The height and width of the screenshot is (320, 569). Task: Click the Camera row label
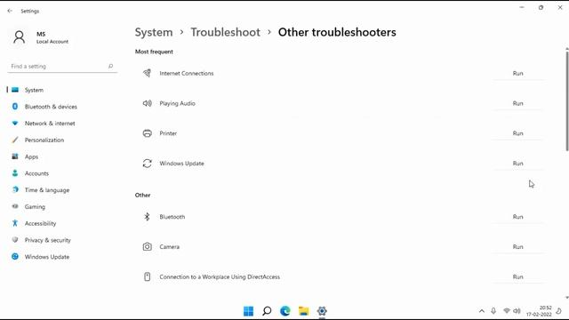click(170, 247)
